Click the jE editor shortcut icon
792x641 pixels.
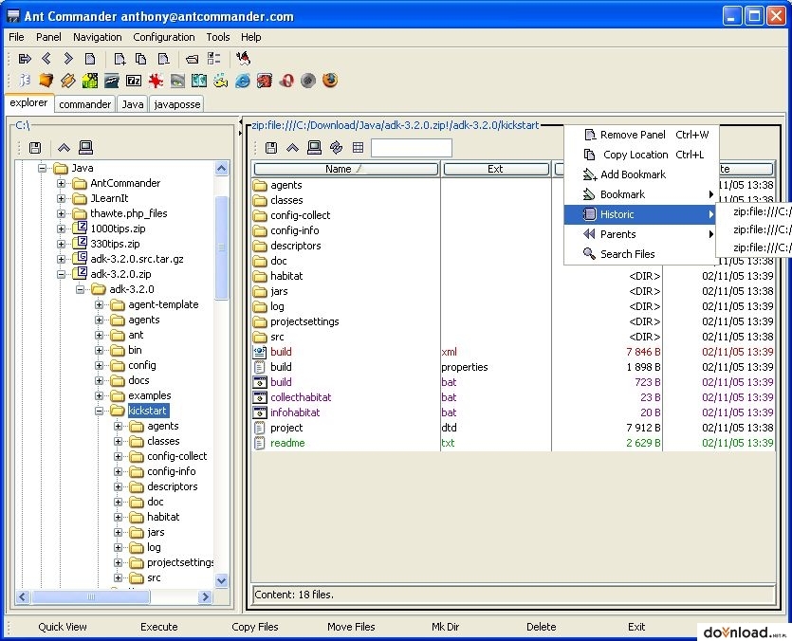click(x=25, y=81)
